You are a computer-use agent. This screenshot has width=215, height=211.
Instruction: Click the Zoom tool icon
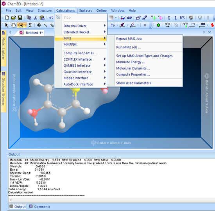pos(30,25)
